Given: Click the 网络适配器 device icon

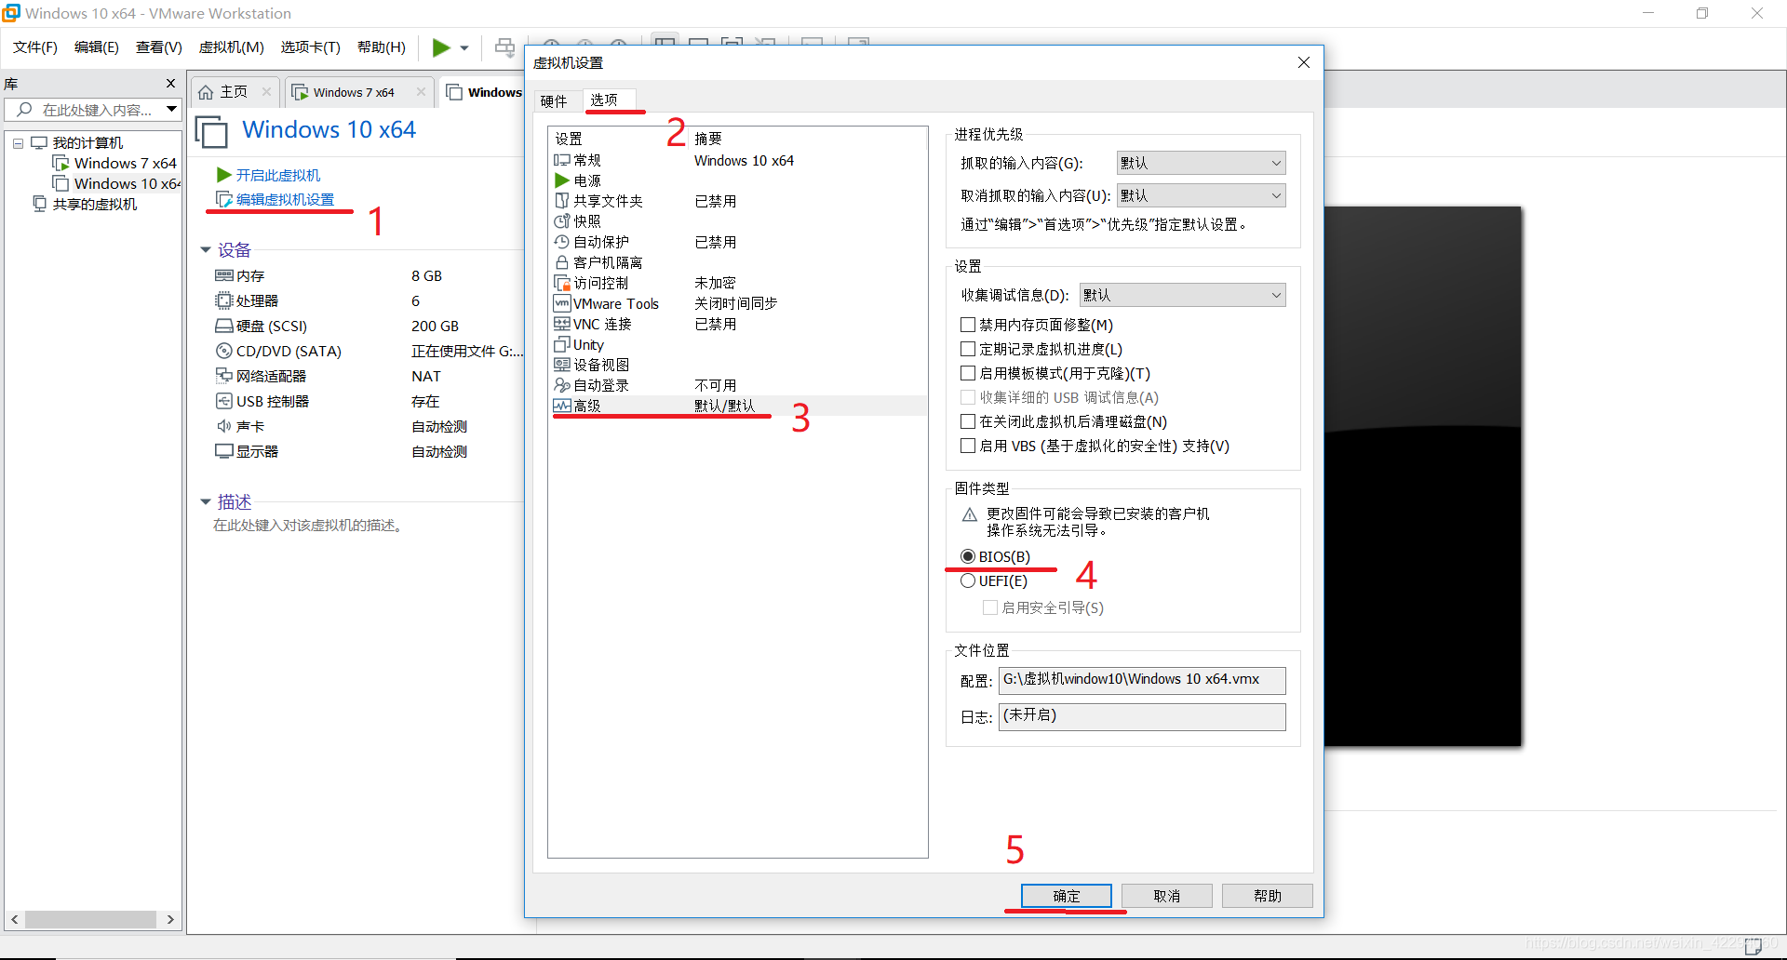Looking at the screenshot, I should coord(223,376).
